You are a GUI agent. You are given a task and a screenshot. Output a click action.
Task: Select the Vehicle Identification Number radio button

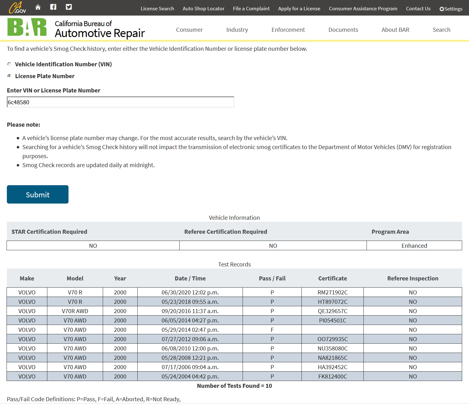tap(9, 64)
